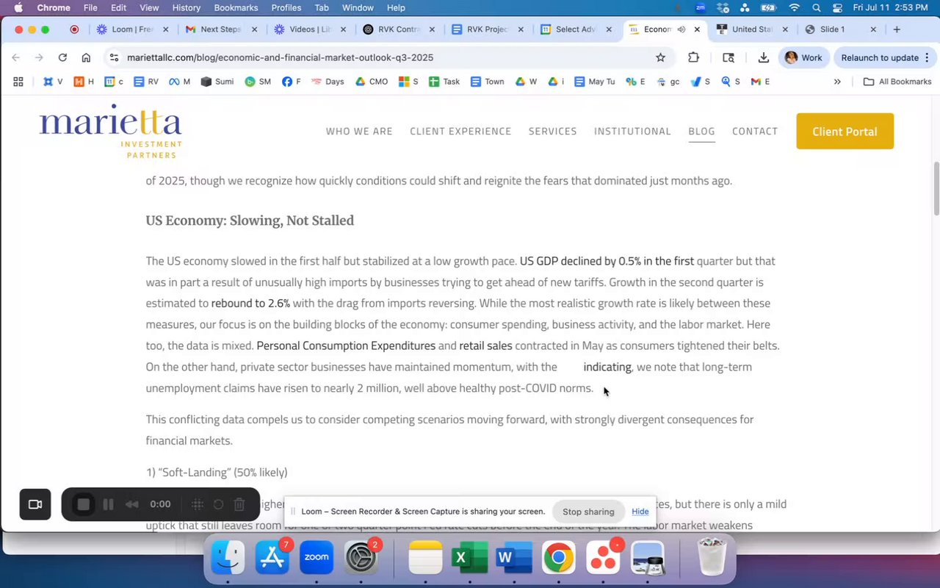Click the Marietta Investment Partners logo
940x588 pixels.
coord(110,132)
